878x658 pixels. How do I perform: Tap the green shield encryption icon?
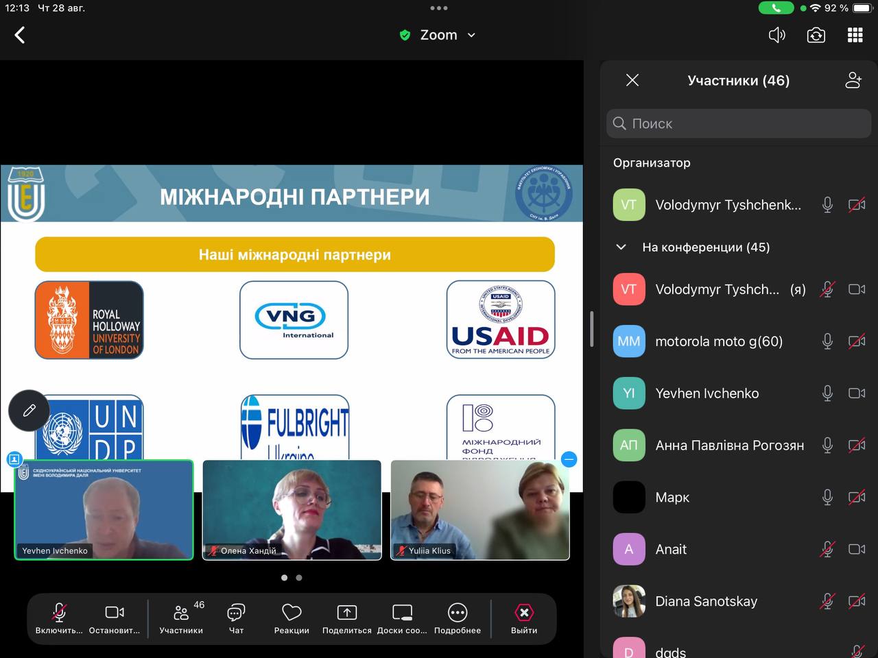(x=405, y=35)
